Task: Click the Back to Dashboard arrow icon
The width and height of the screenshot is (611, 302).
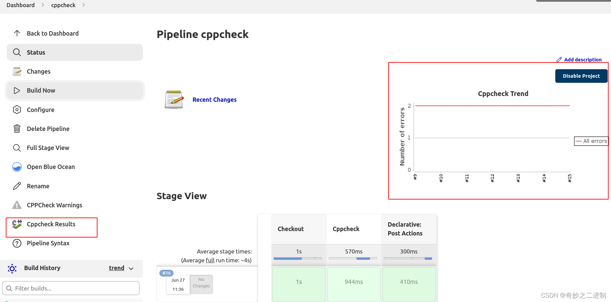Action: (17, 33)
